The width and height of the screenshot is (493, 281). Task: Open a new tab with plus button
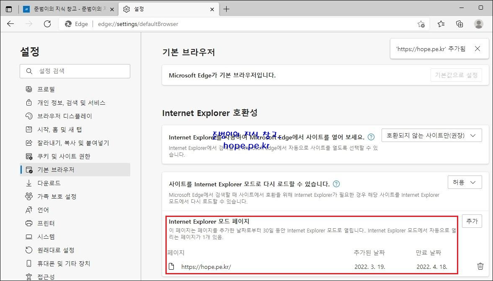(226, 9)
